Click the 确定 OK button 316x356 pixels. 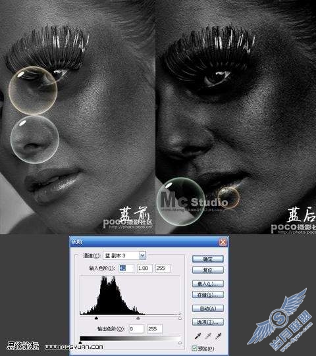(x=208, y=259)
